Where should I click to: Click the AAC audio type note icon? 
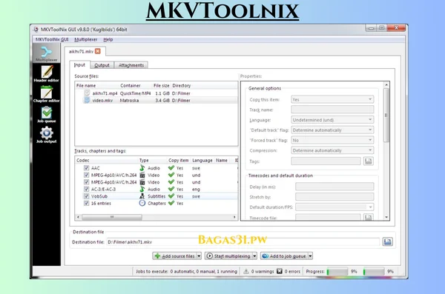pyautogui.click(x=142, y=168)
